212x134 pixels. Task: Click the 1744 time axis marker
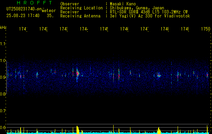click(x=84, y=29)
